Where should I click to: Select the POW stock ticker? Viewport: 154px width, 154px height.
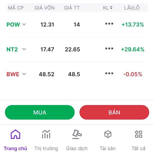click(x=13, y=25)
